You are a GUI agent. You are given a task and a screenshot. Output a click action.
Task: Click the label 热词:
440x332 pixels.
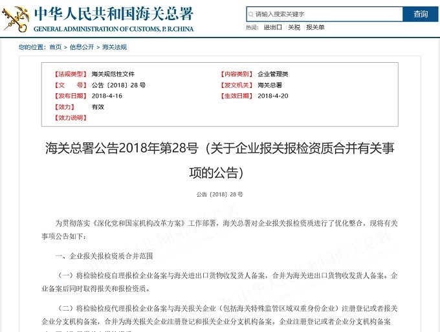[252, 27]
